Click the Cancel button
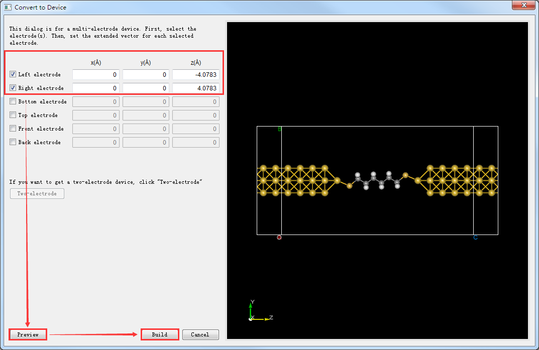This screenshot has height=350, width=539. pyautogui.click(x=200, y=334)
